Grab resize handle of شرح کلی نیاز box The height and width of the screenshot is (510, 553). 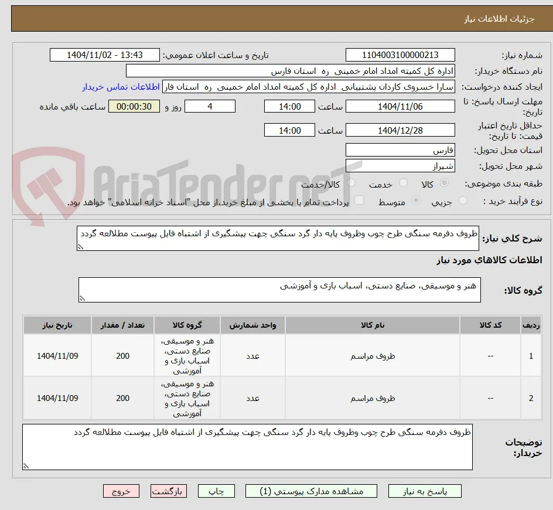pos(80,247)
